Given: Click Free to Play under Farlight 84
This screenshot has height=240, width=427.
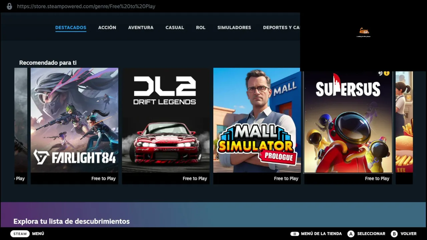Looking at the screenshot, I should pyautogui.click(x=103, y=179).
